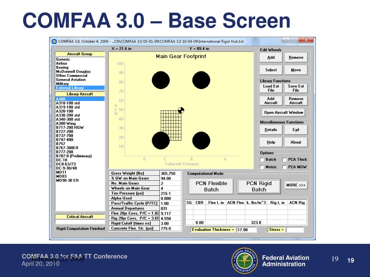The width and height of the screenshot is (370, 277).
Task: Select MD11 in library list
Action: tap(80, 172)
